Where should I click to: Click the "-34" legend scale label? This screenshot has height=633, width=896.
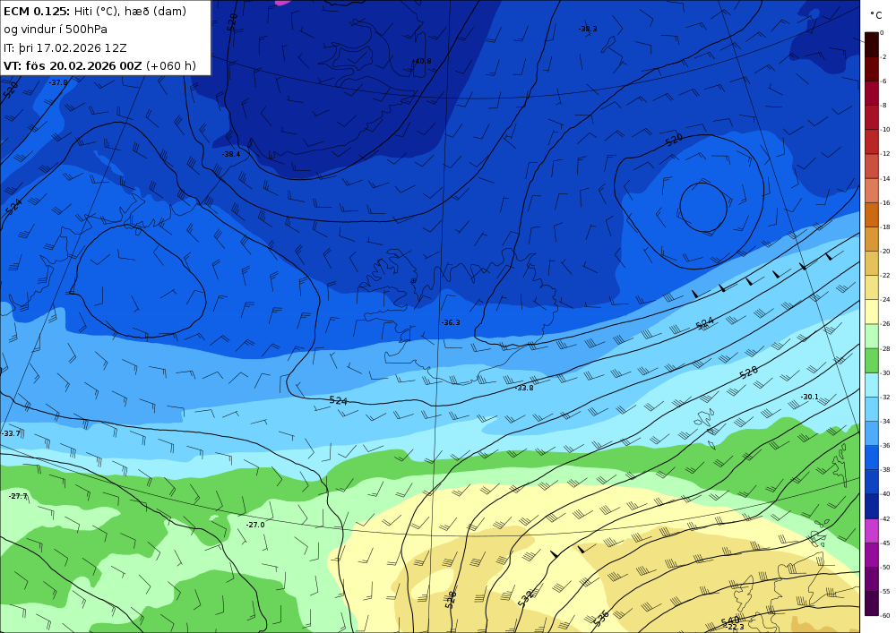[x=885, y=421]
